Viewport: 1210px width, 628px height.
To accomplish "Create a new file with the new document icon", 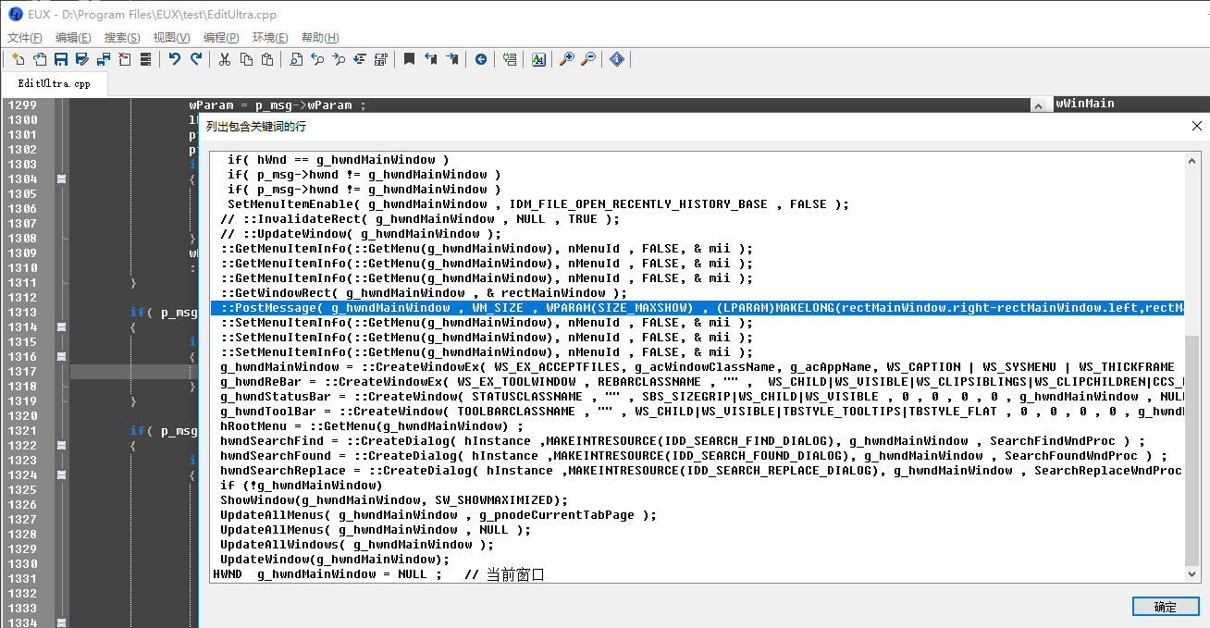I will pyautogui.click(x=19, y=59).
